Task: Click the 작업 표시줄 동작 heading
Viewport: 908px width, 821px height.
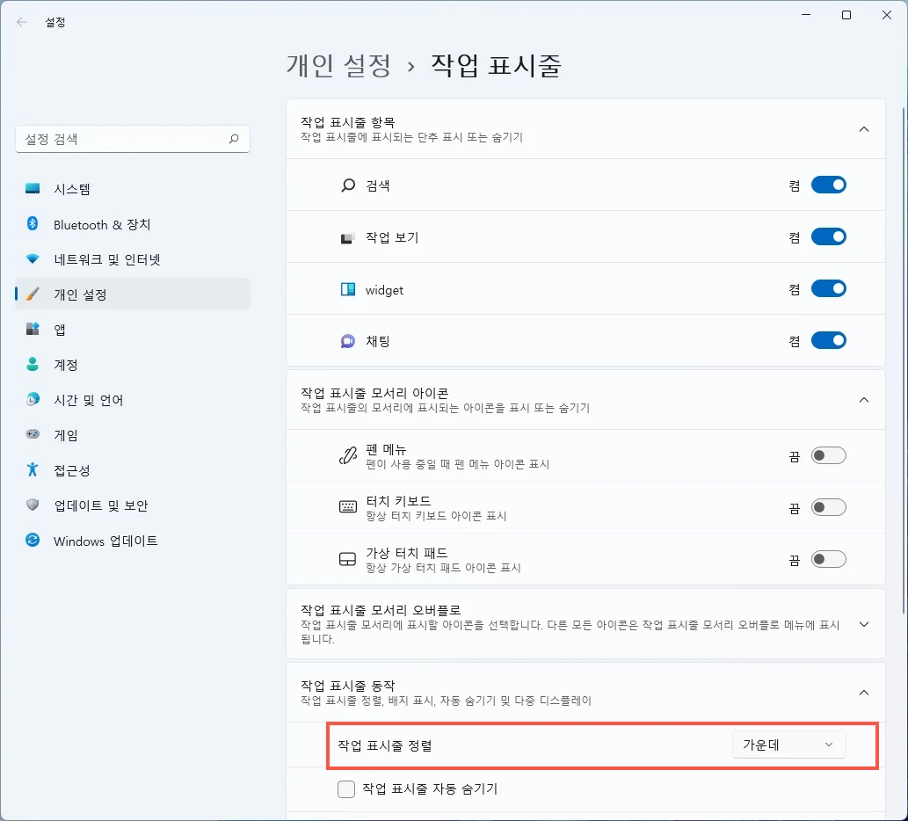Action: point(347,686)
